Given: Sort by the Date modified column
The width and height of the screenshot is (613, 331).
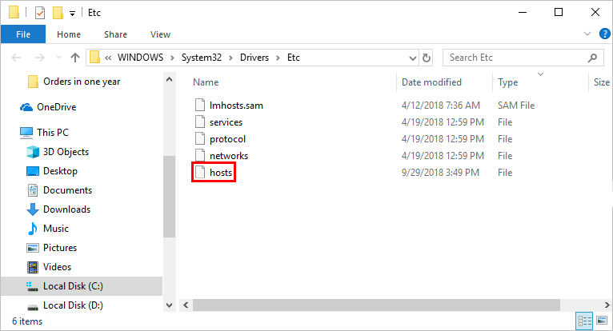Looking at the screenshot, I should click(431, 82).
